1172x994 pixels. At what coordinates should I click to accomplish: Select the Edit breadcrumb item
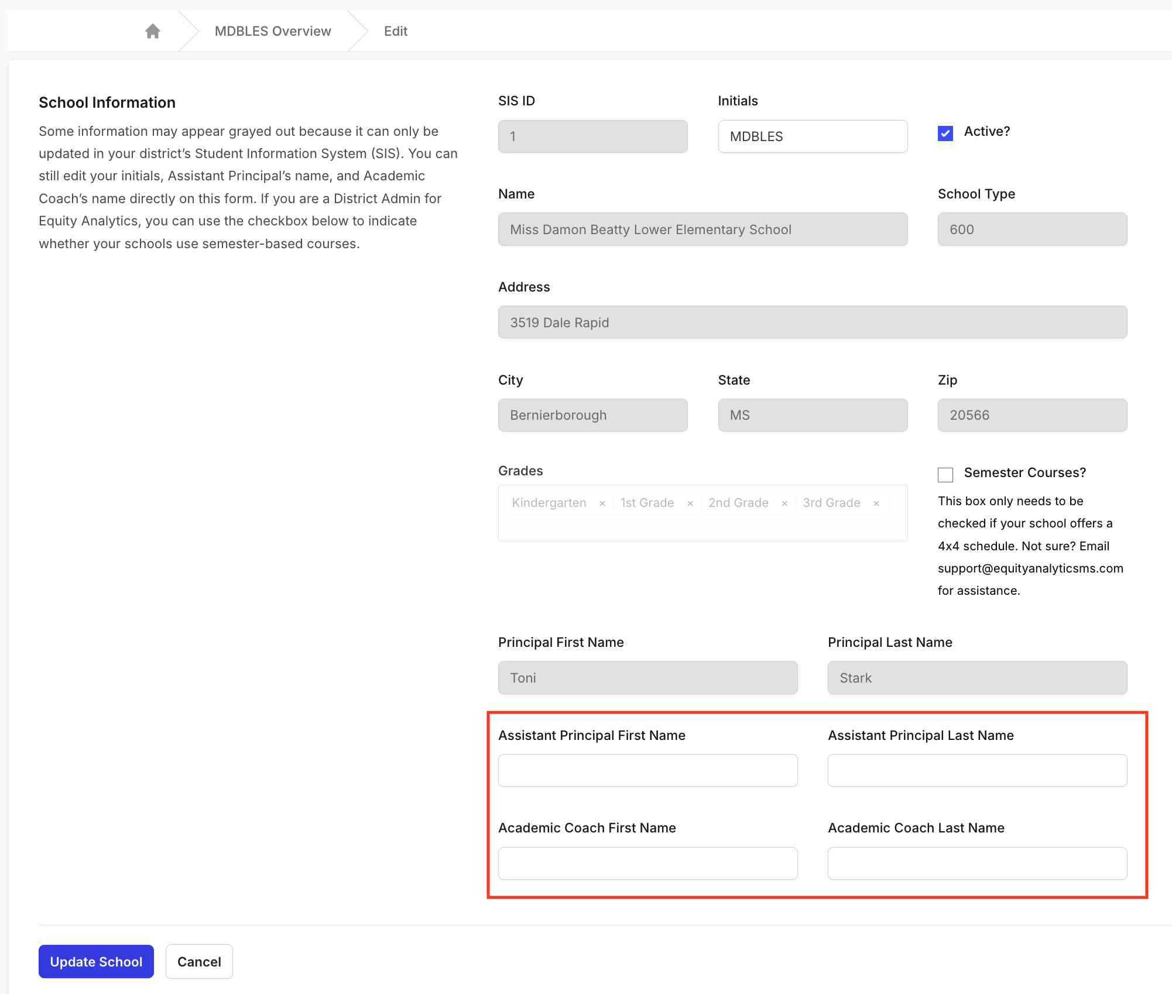[x=396, y=31]
